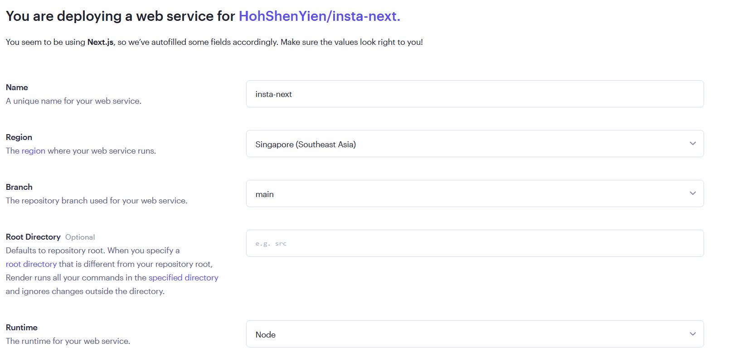This screenshot has height=357, width=733.
Task: Click the 'Region' field label
Action: click(19, 137)
